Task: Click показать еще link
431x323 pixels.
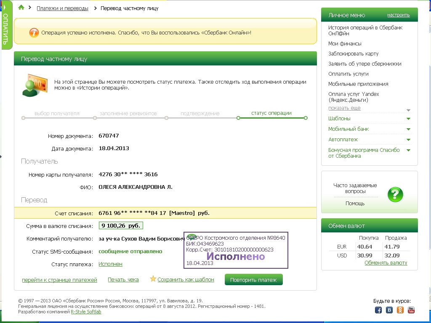Action: click(344, 108)
